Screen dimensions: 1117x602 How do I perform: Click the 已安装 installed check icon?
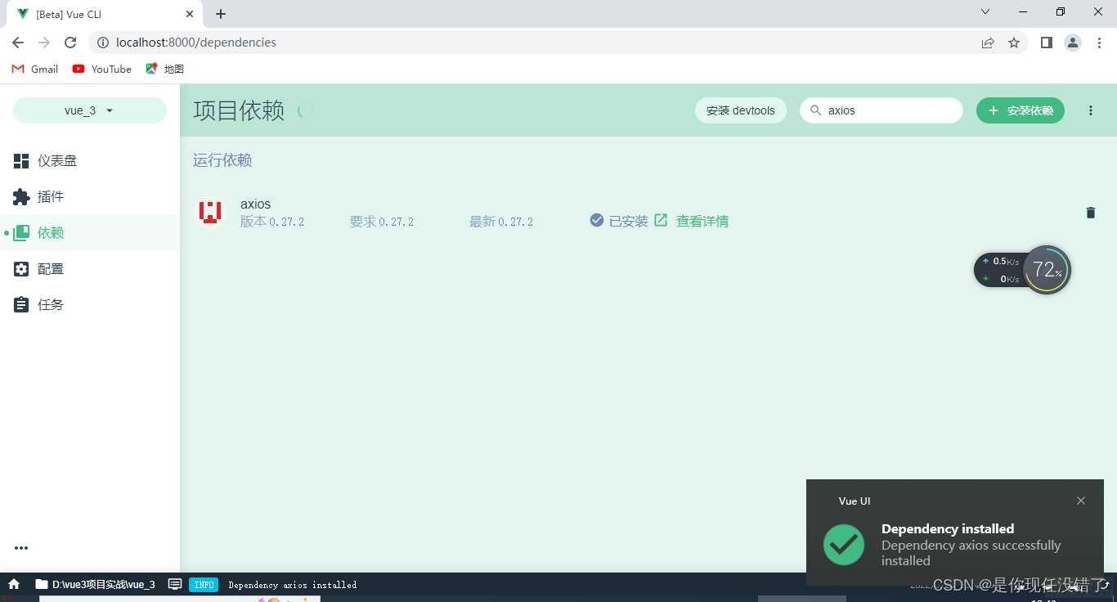(x=597, y=220)
